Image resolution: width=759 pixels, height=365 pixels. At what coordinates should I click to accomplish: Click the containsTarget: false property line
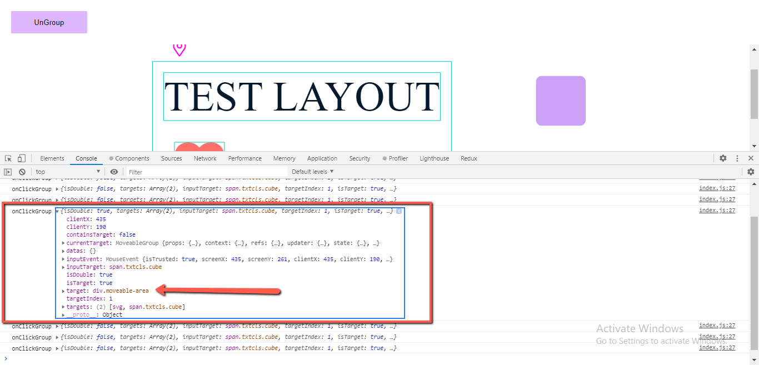[x=101, y=235]
